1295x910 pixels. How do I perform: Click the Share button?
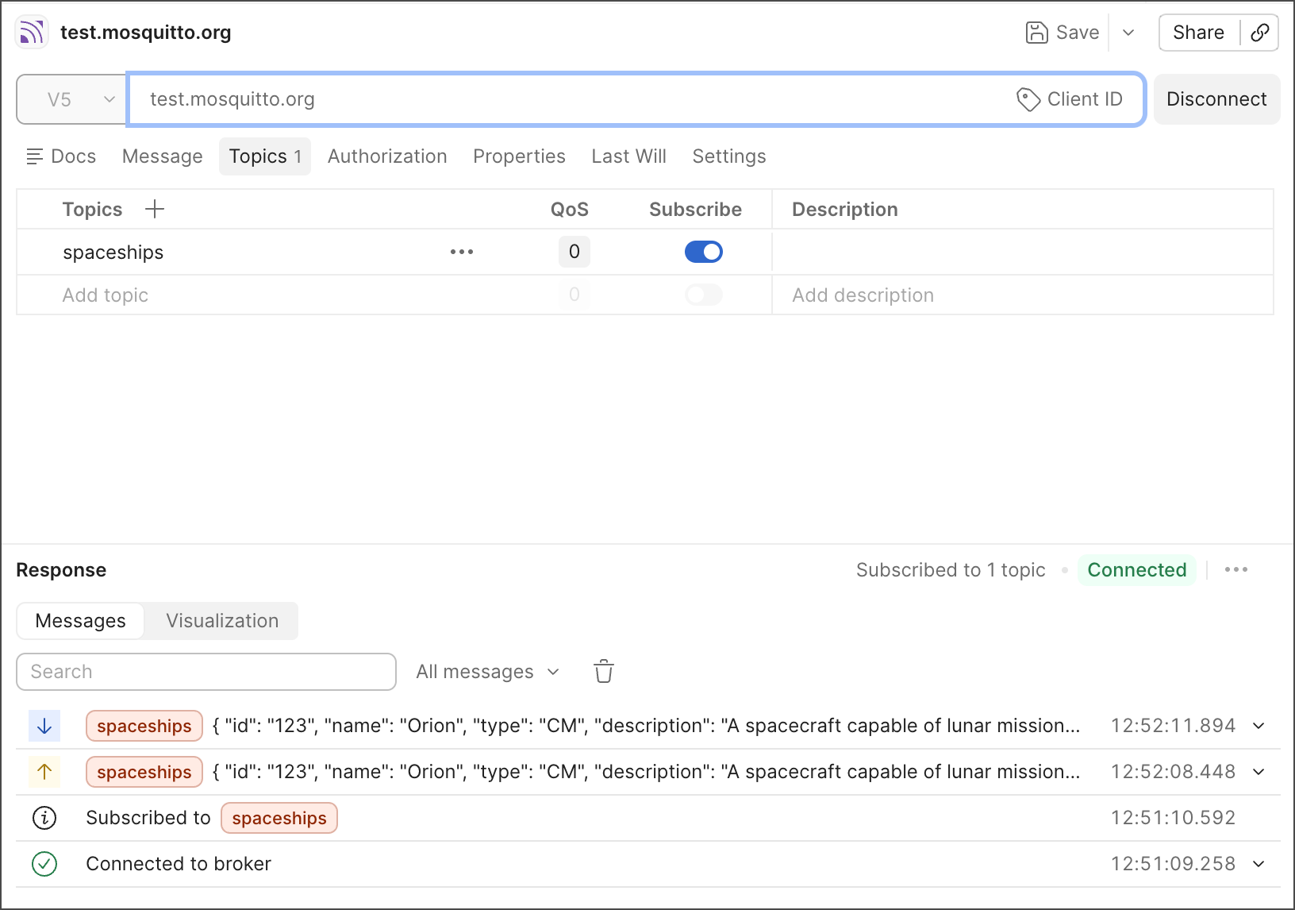point(1197,33)
